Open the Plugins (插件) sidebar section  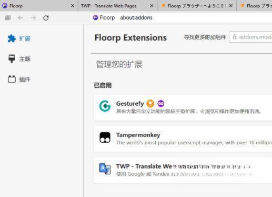click(x=19, y=80)
